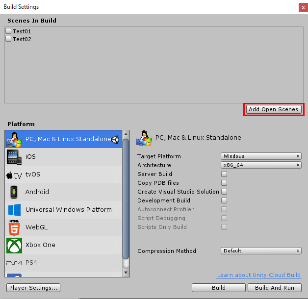Screen dimensions: 308x299
Task: Click the platform list scroll up arrow
Action: [x=126, y=134]
